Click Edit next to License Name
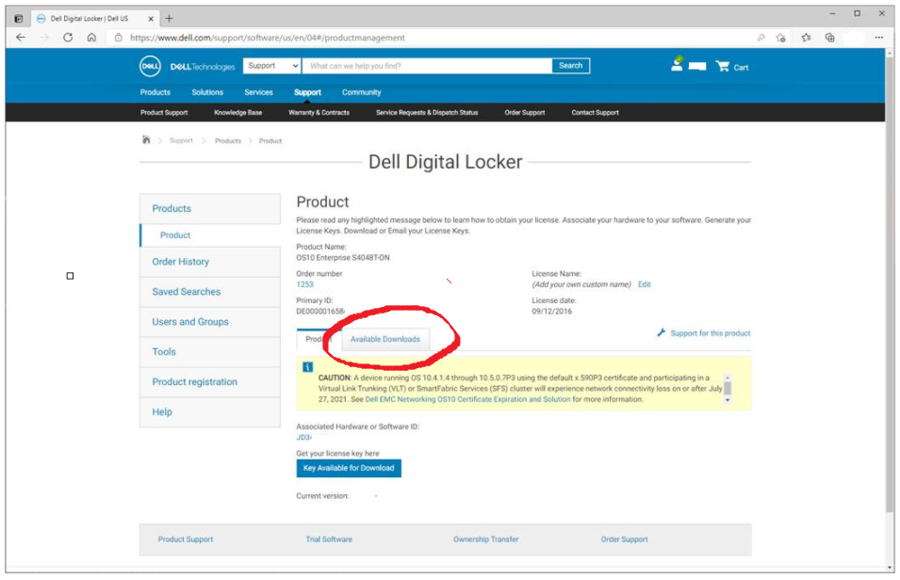This screenshot has height=580, width=900. (644, 284)
